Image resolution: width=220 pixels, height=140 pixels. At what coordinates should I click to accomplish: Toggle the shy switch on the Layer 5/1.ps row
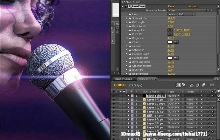coord(202,123)
